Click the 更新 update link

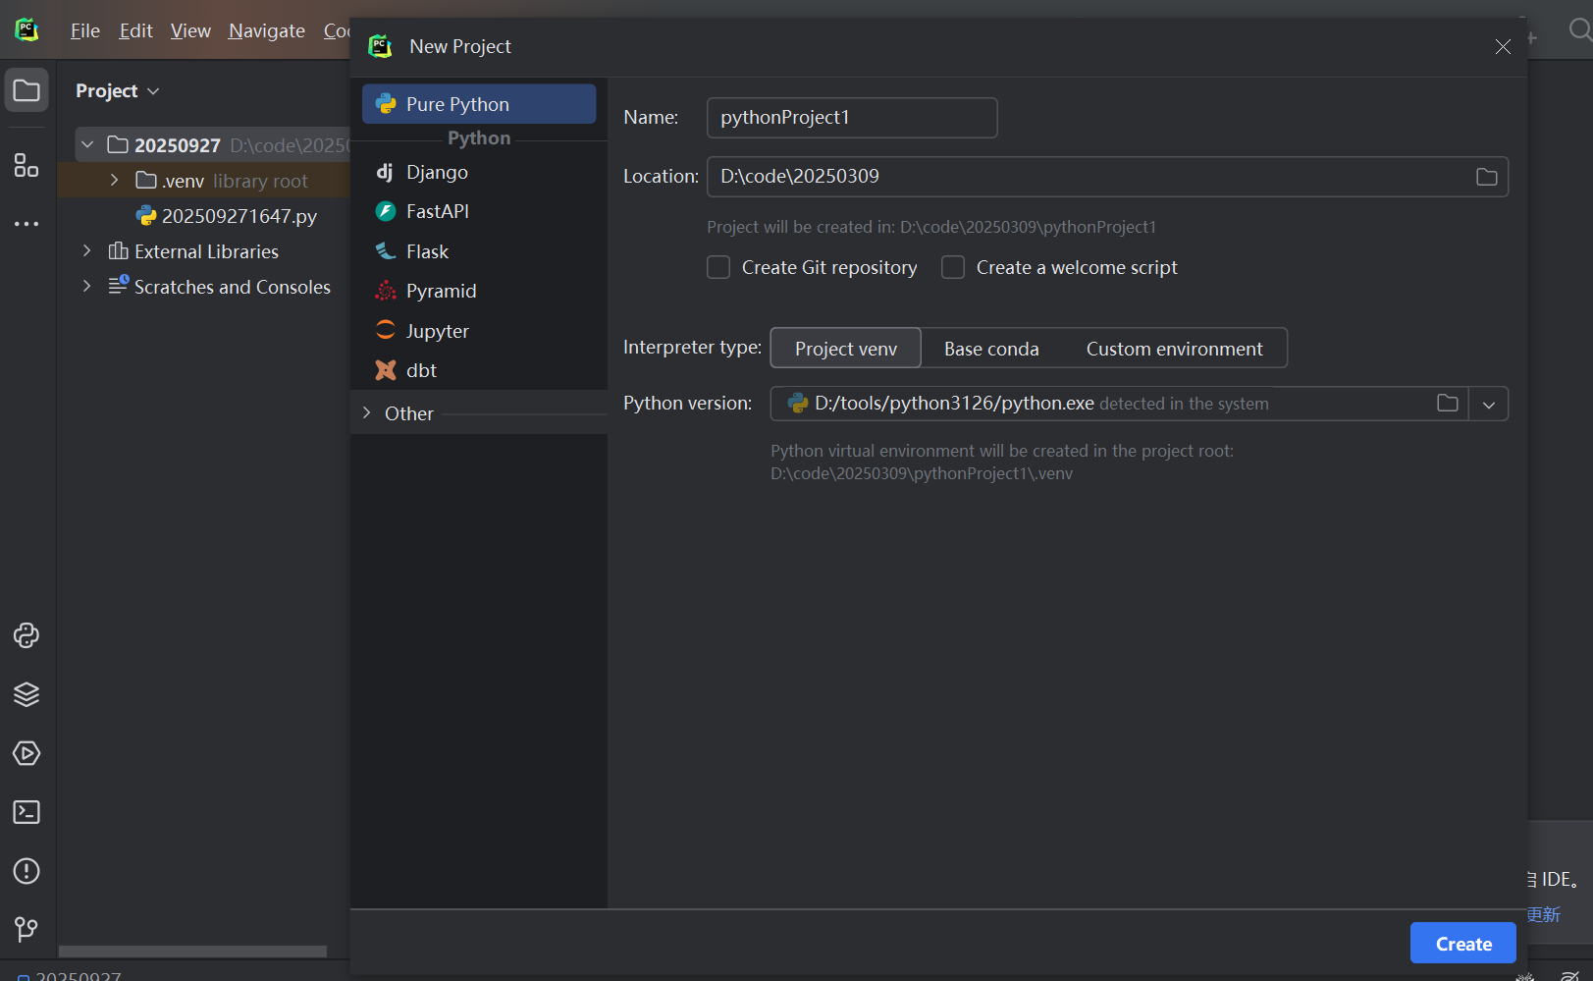(1544, 914)
